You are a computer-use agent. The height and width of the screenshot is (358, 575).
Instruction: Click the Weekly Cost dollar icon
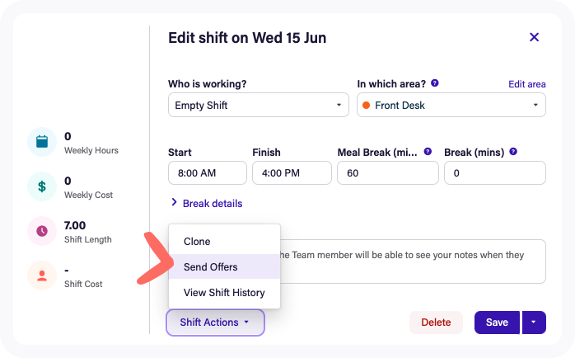tap(42, 186)
